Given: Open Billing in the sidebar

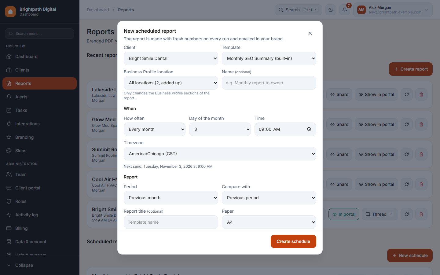Looking at the screenshot, I should point(40,228).
